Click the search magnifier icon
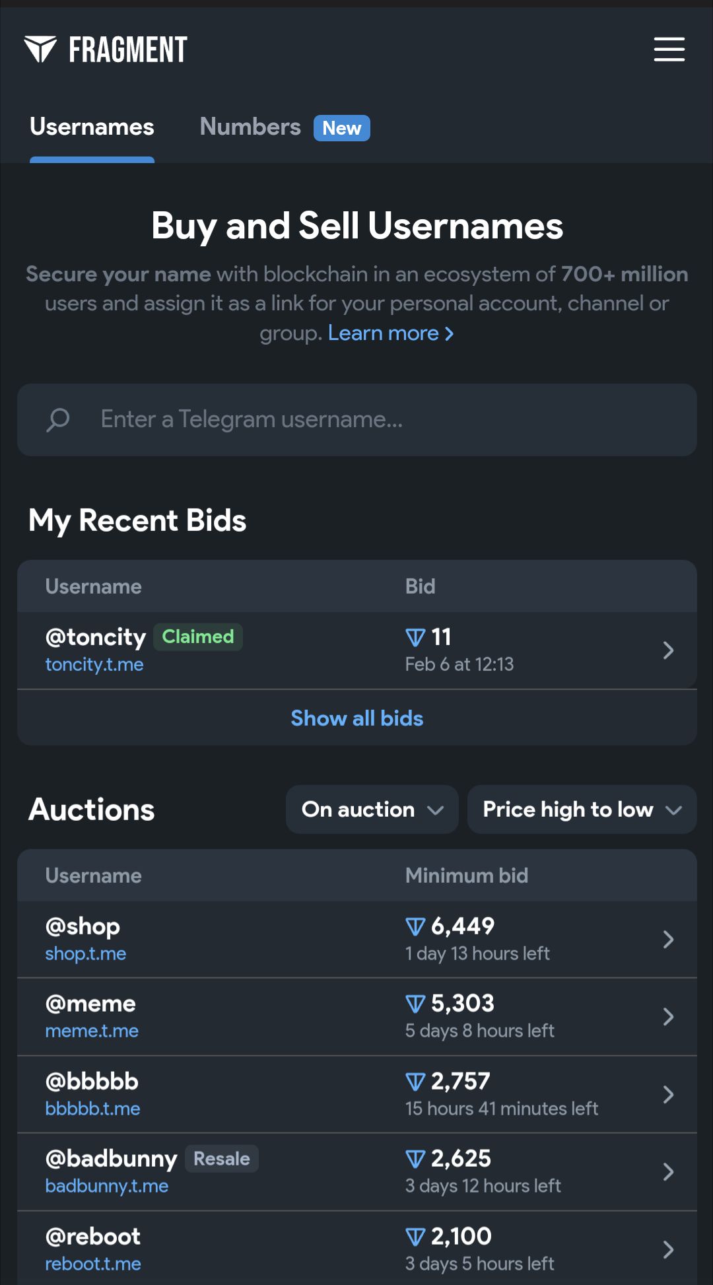Image resolution: width=713 pixels, height=1285 pixels. pos(58,419)
